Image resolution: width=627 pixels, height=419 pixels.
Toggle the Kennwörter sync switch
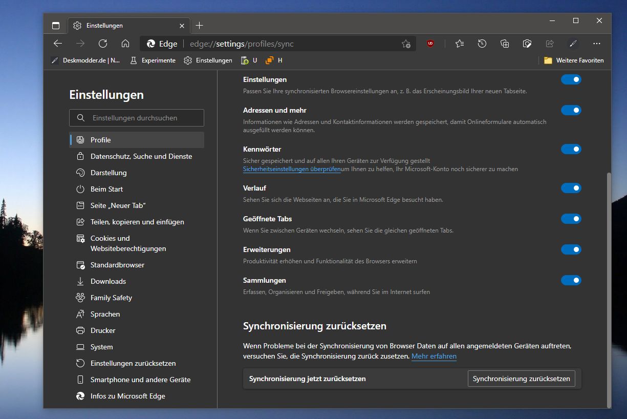[571, 149]
